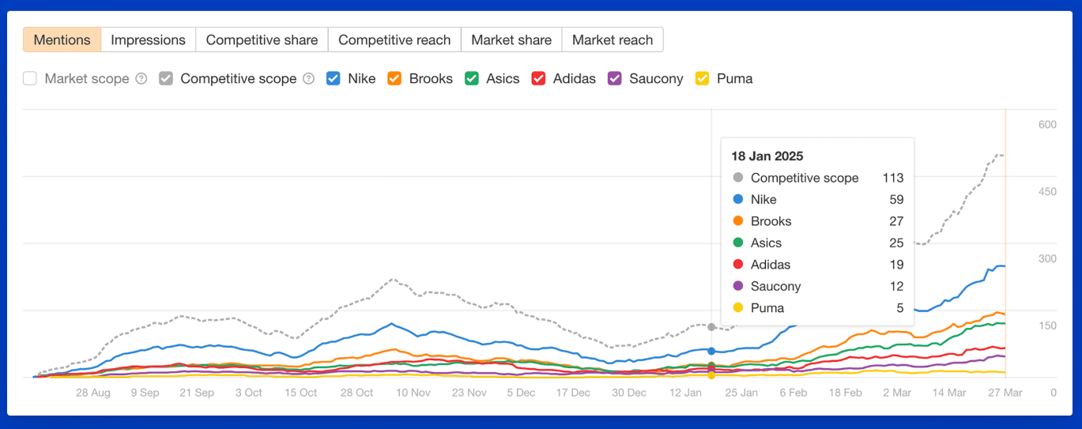Toggle the purple Saucony checkbox
Screen dimensions: 1082x429
pos(615,78)
